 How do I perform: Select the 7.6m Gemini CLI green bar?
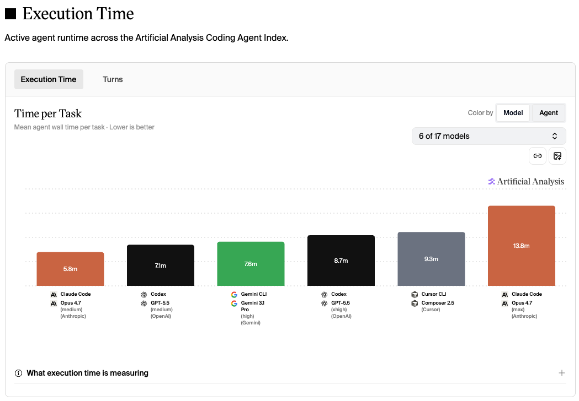(251, 263)
